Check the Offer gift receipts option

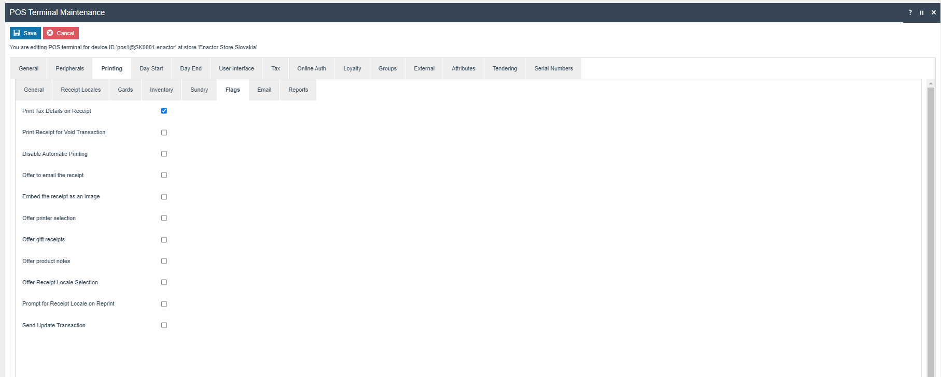[x=164, y=240]
